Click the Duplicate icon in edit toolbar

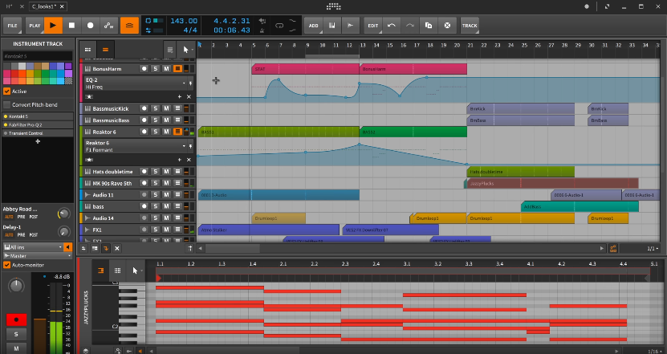click(x=429, y=26)
